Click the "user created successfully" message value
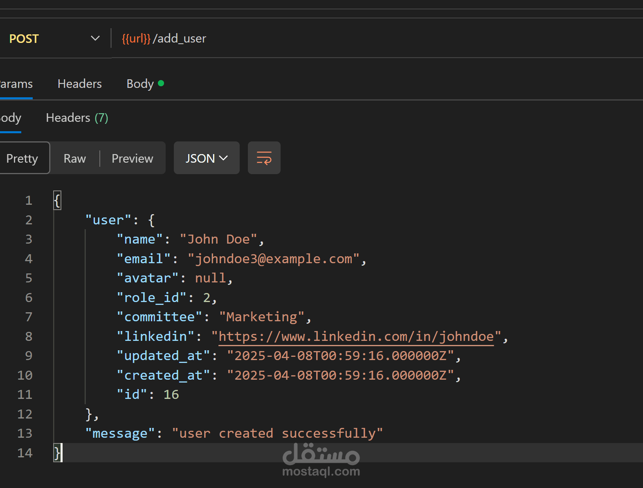Viewport: 643px width, 488px height. [277, 433]
